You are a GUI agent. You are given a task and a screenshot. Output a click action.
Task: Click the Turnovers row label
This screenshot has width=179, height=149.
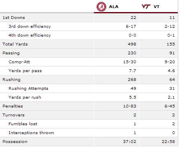pyautogui.click(x=13, y=115)
